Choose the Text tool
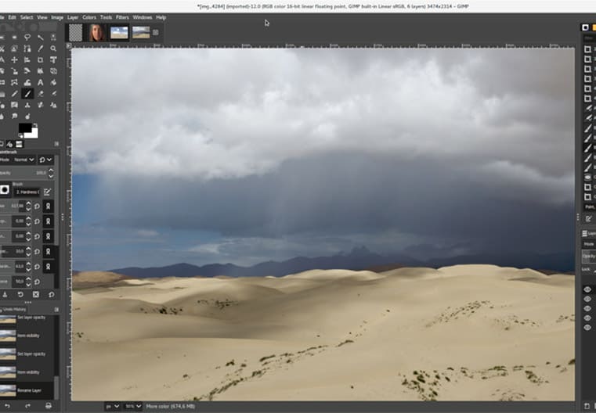The height and width of the screenshot is (413, 596). click(41, 82)
